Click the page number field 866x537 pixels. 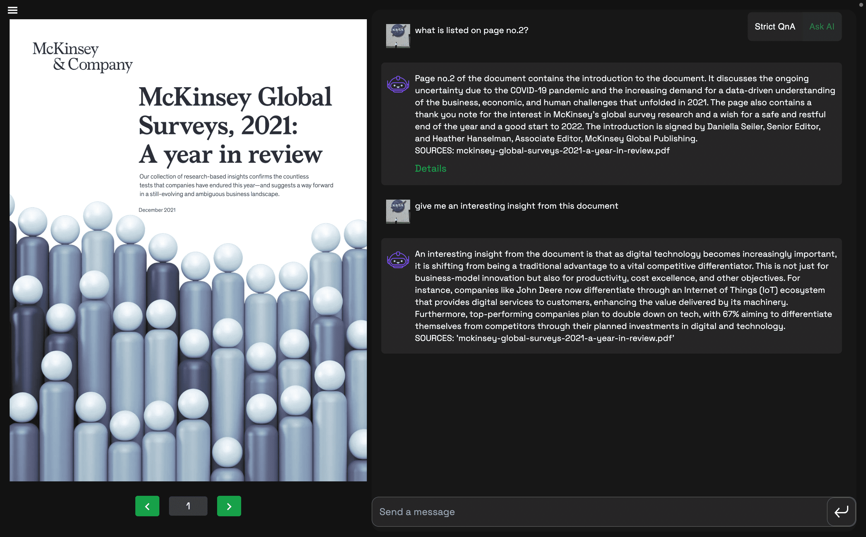pos(188,506)
